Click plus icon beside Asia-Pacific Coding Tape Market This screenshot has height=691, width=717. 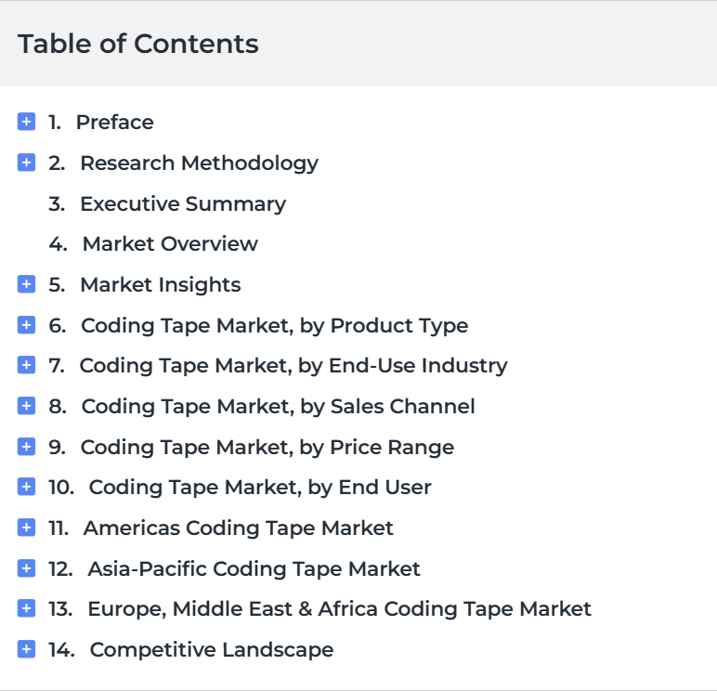pyautogui.click(x=27, y=568)
